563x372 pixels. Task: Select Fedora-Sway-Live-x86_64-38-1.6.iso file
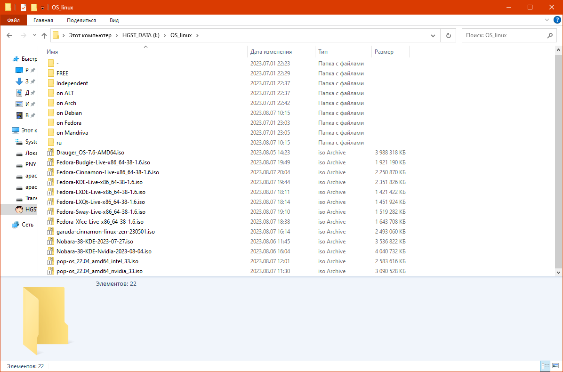(101, 212)
